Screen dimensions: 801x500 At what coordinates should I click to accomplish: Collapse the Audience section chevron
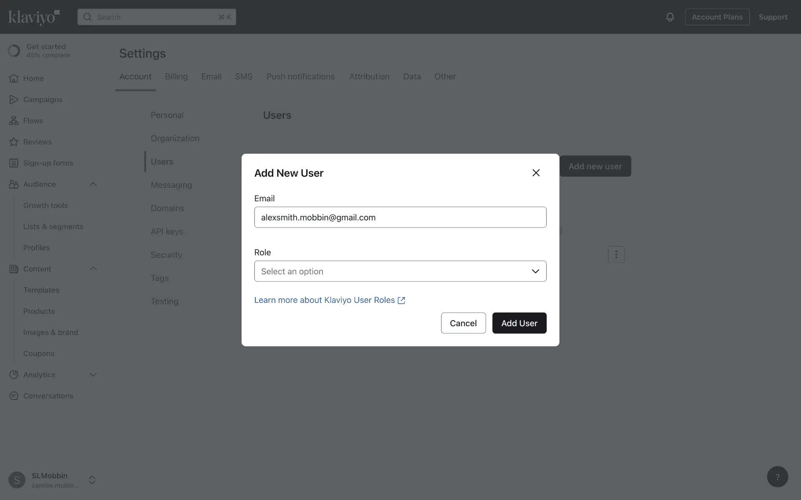(x=93, y=184)
